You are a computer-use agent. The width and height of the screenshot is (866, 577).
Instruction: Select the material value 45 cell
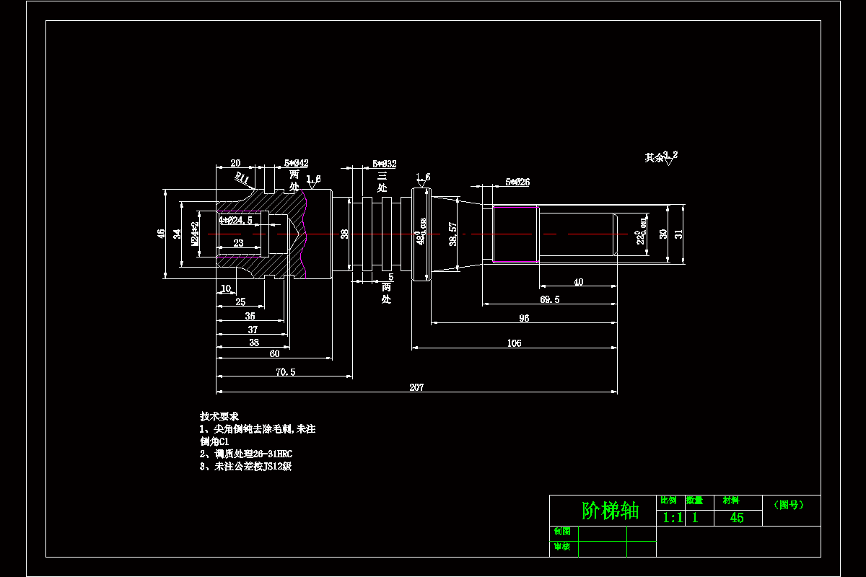coord(737,518)
